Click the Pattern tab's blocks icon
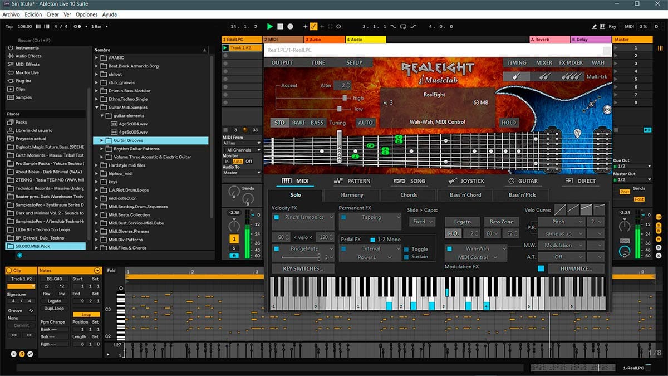668x376 pixels. point(338,181)
